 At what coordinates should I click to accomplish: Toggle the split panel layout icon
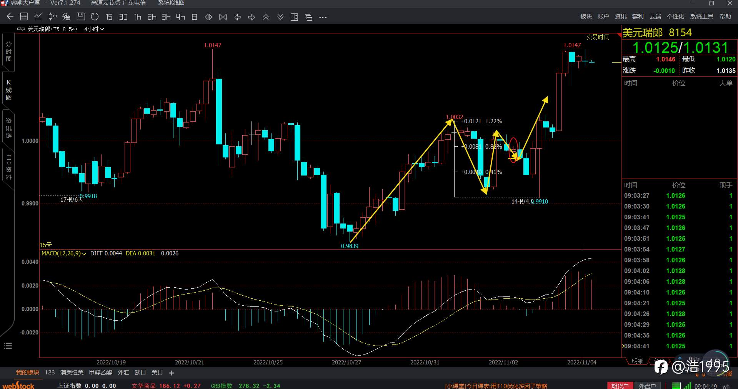click(x=294, y=17)
